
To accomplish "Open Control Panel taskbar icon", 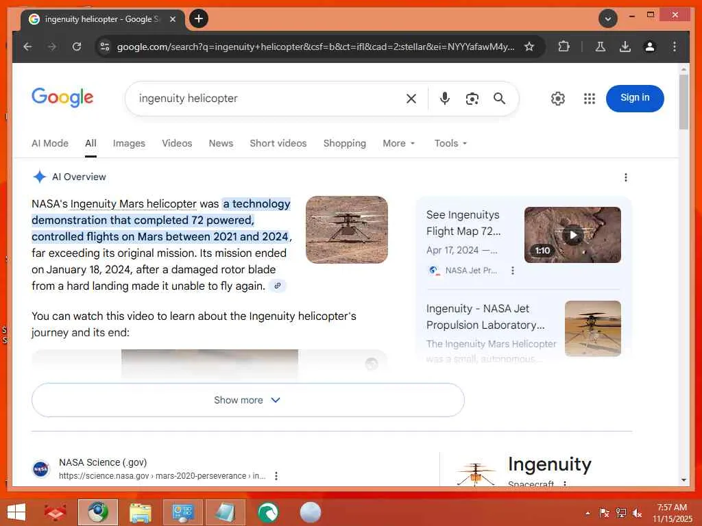I will [x=182, y=512].
